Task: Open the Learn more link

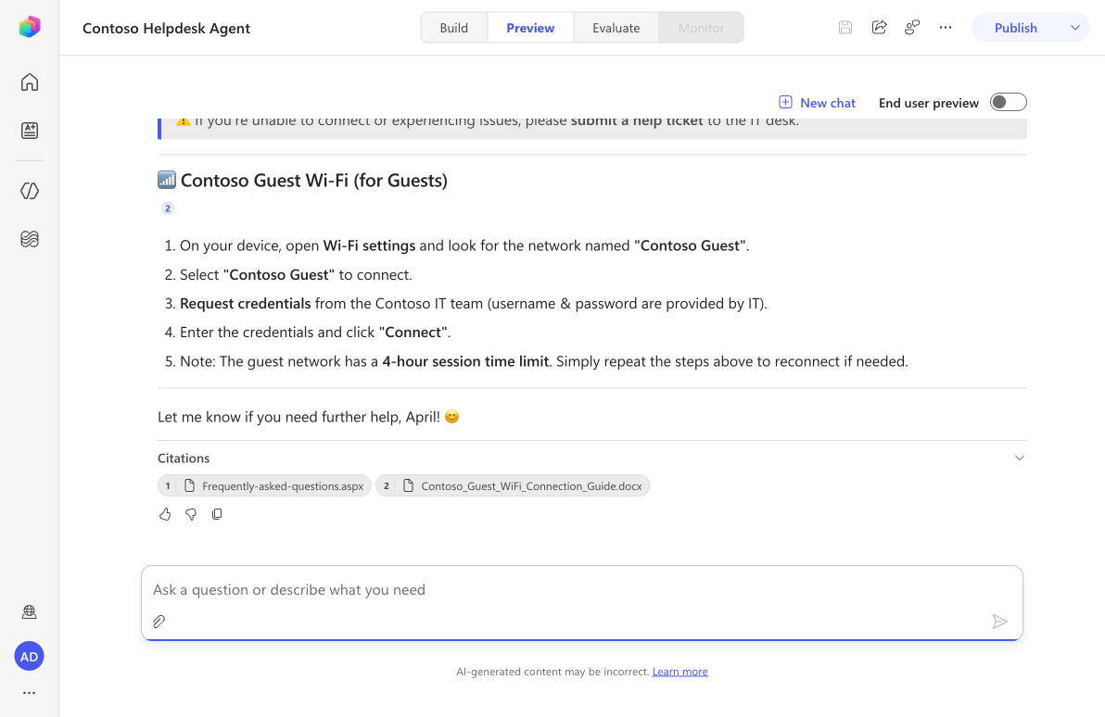Action: click(x=680, y=672)
